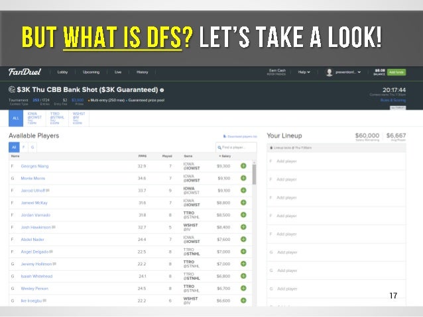Click the first F Add player lineup slot

(x=336, y=161)
